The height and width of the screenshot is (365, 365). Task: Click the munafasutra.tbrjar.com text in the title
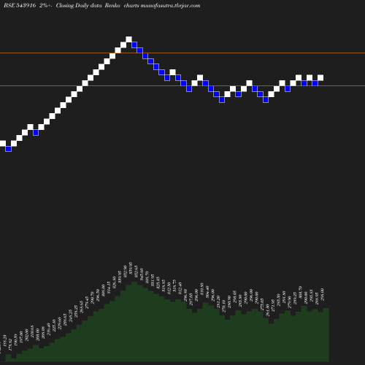[x=170, y=5]
